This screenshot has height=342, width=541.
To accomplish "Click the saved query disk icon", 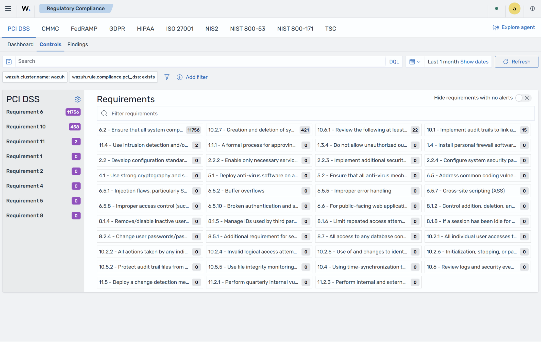I will pyautogui.click(x=9, y=62).
